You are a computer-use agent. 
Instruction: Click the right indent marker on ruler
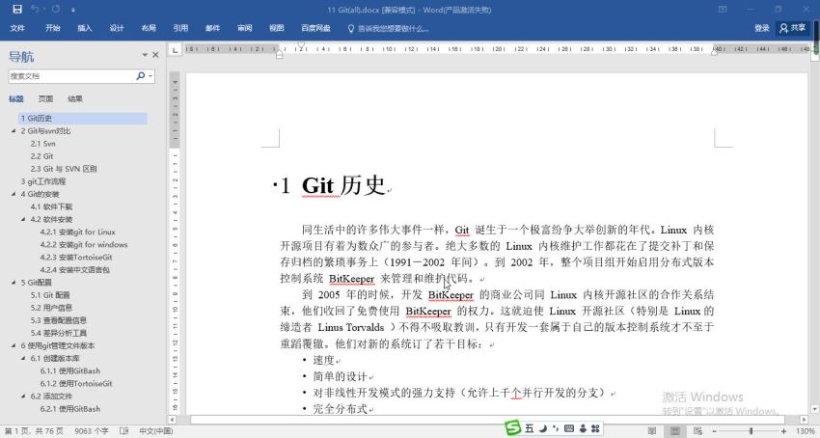(714, 52)
